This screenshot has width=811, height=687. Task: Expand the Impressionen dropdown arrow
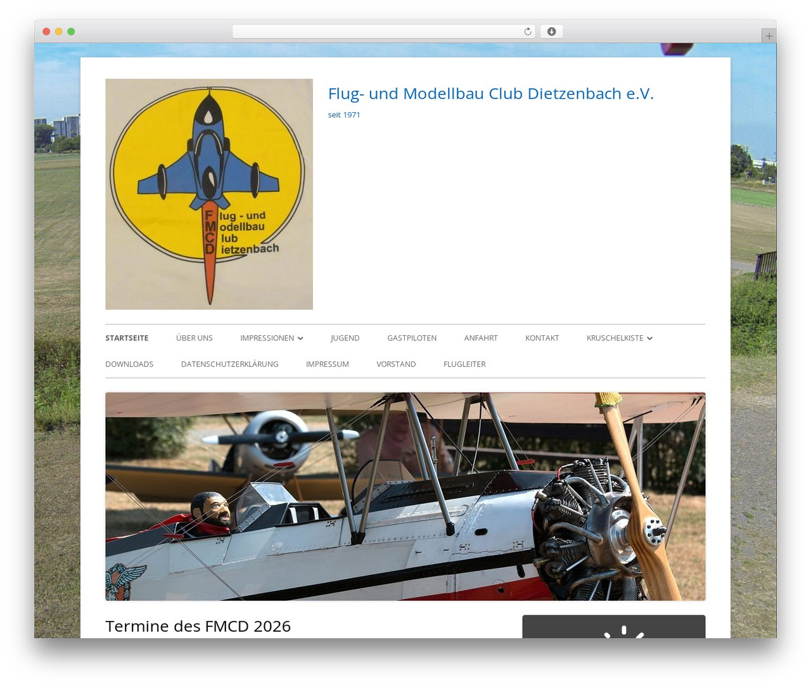point(300,338)
